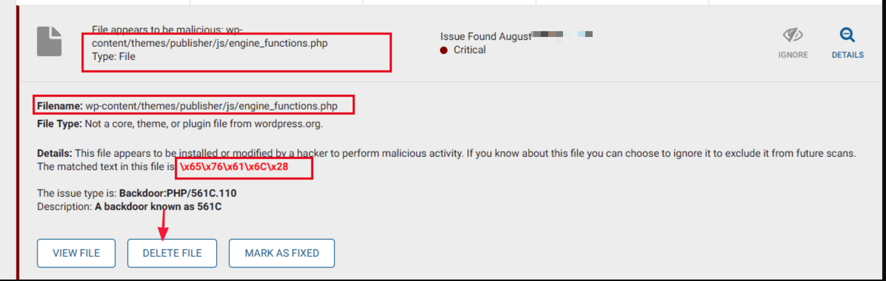Image resolution: width=886 pixels, height=281 pixels.
Task: Click the red matched text \x65\x76\x61\x6C\x28
Action: pos(234,167)
